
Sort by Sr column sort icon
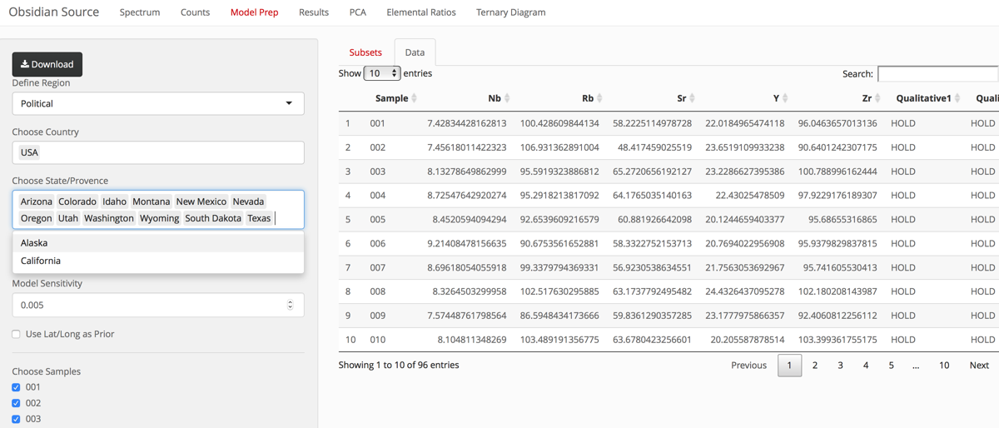(x=692, y=98)
